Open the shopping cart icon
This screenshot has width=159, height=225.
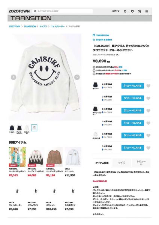coord(139,11)
